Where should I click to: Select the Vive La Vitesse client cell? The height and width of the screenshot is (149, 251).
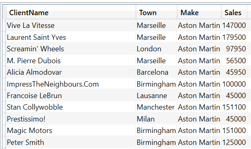tap(71, 25)
